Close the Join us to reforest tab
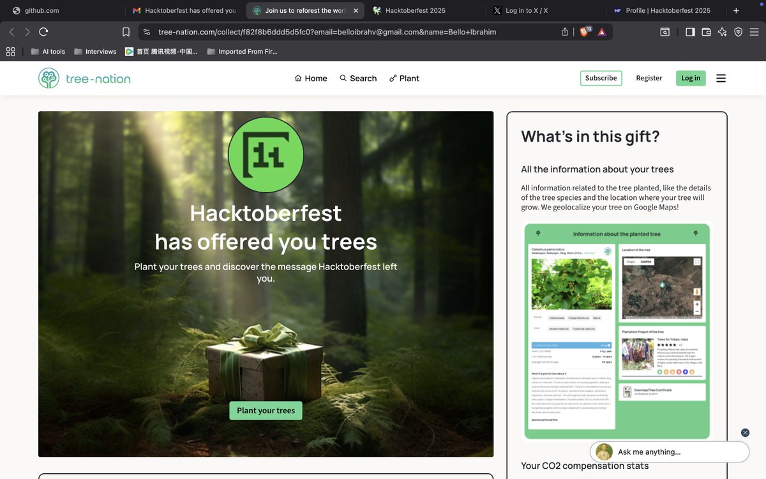Image resolution: width=766 pixels, height=479 pixels. pyautogui.click(x=356, y=11)
